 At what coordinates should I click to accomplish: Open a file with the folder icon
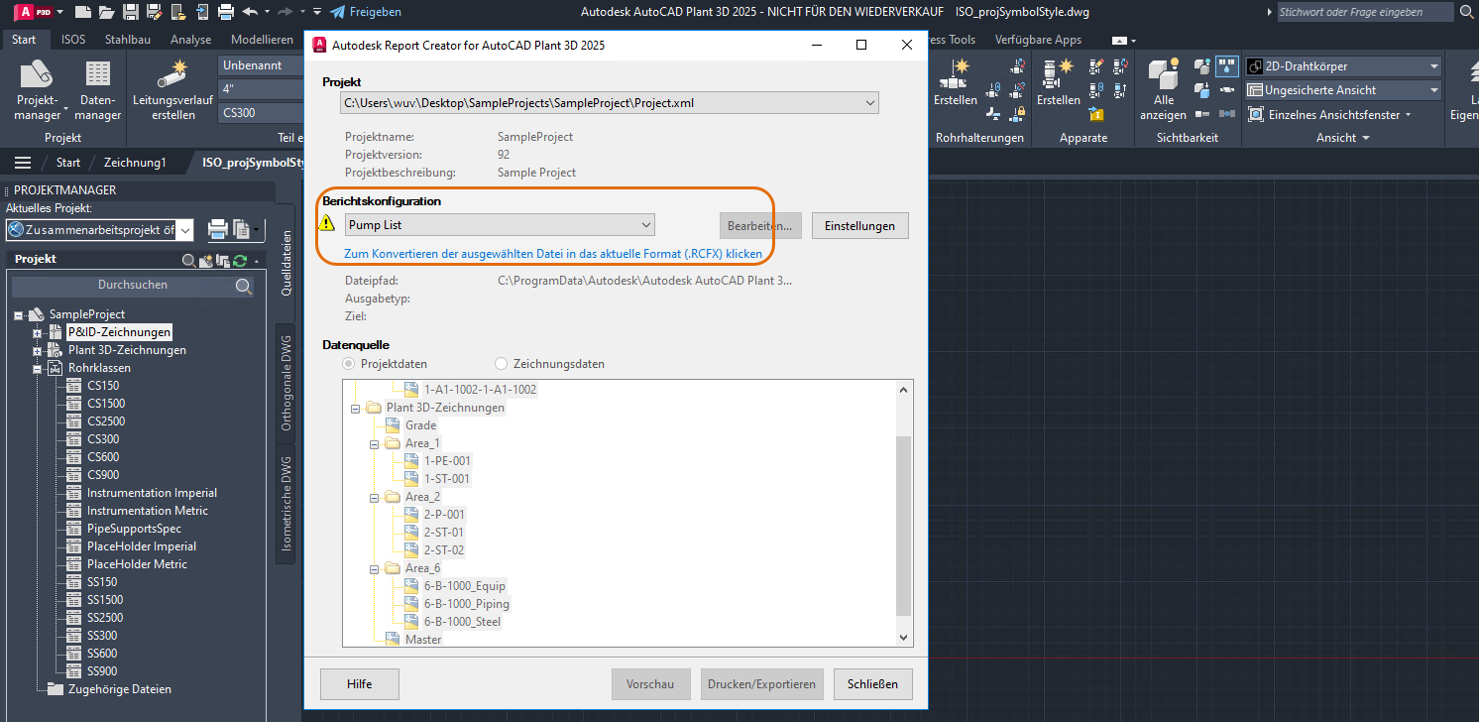pyautogui.click(x=106, y=12)
